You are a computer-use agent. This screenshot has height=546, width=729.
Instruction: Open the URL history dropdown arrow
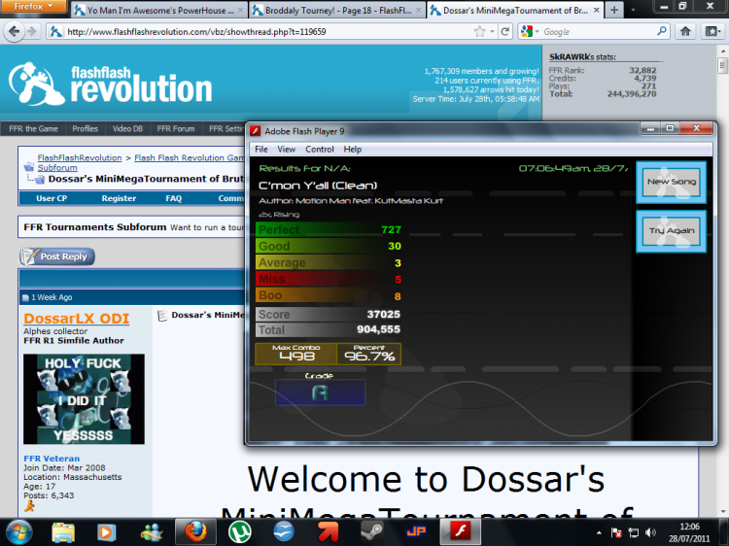[x=492, y=32]
